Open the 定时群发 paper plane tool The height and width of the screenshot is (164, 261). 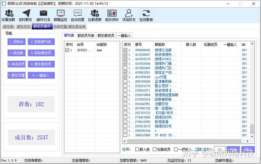[25, 16]
